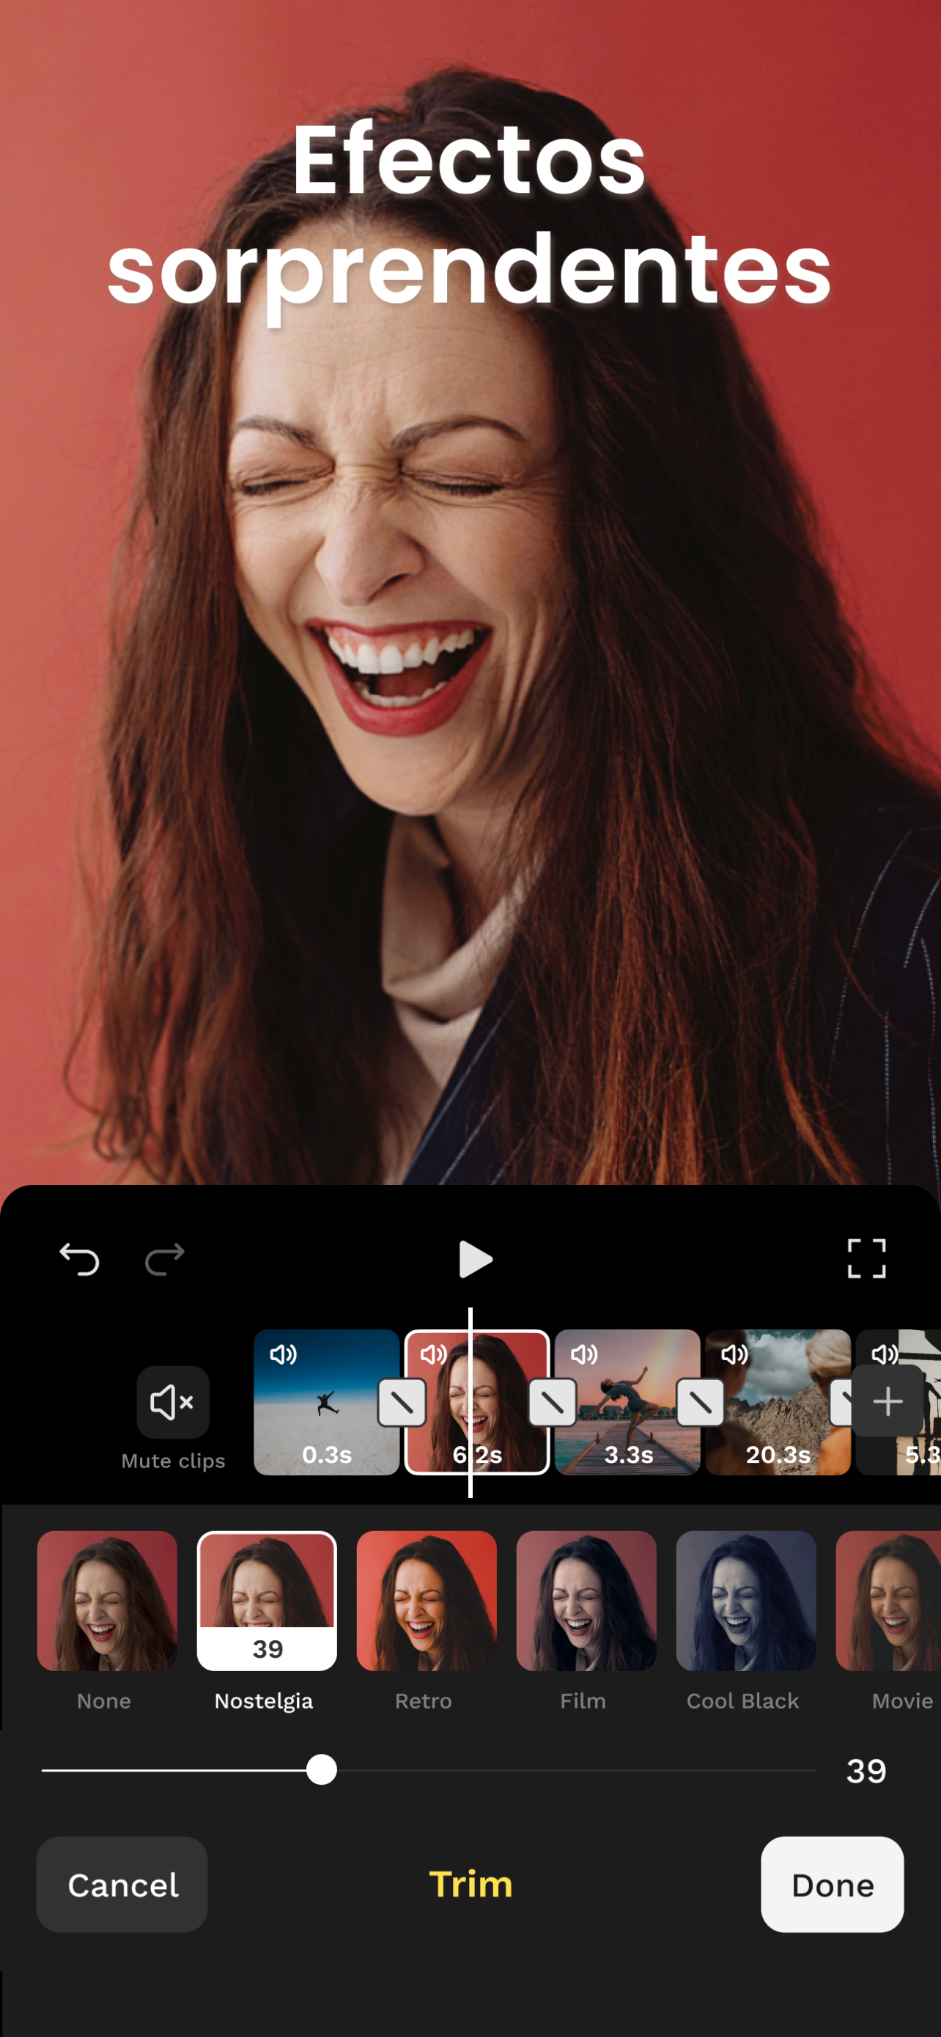The height and width of the screenshot is (2037, 941).
Task: Open fullscreen preview
Action: tap(866, 1258)
